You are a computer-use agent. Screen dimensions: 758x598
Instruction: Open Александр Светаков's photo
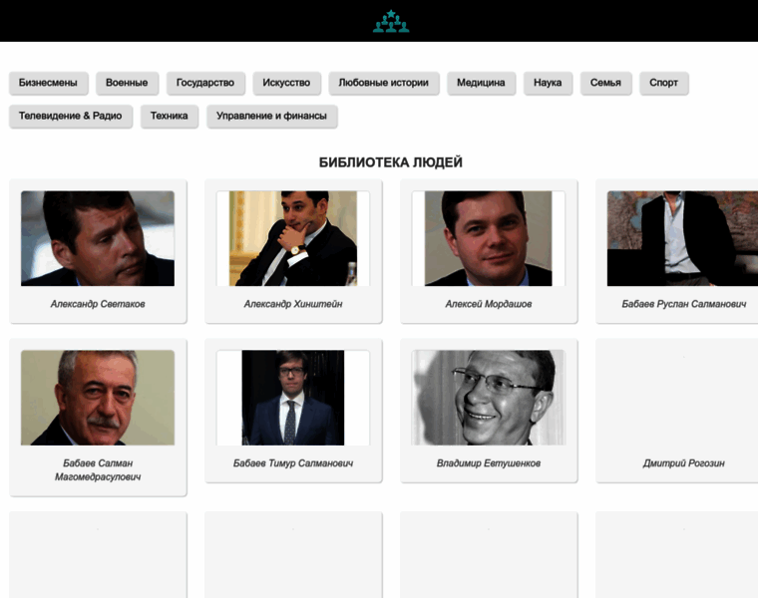point(98,238)
